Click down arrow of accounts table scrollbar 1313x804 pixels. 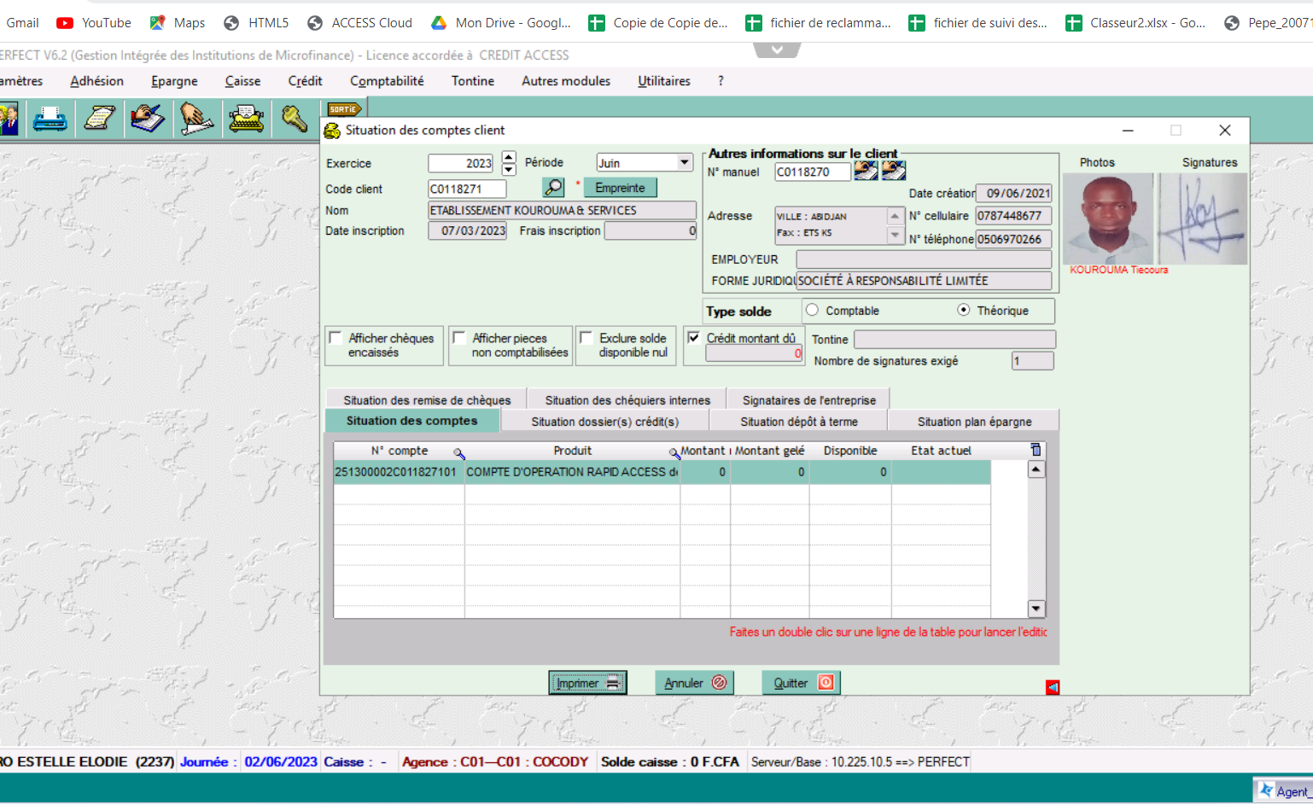[x=1036, y=609]
